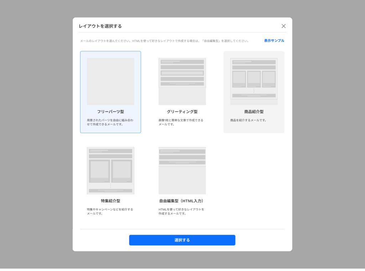Click the メールのレイアウトを選んでください instruction text
The width and height of the screenshot is (365, 271).
click(x=164, y=41)
